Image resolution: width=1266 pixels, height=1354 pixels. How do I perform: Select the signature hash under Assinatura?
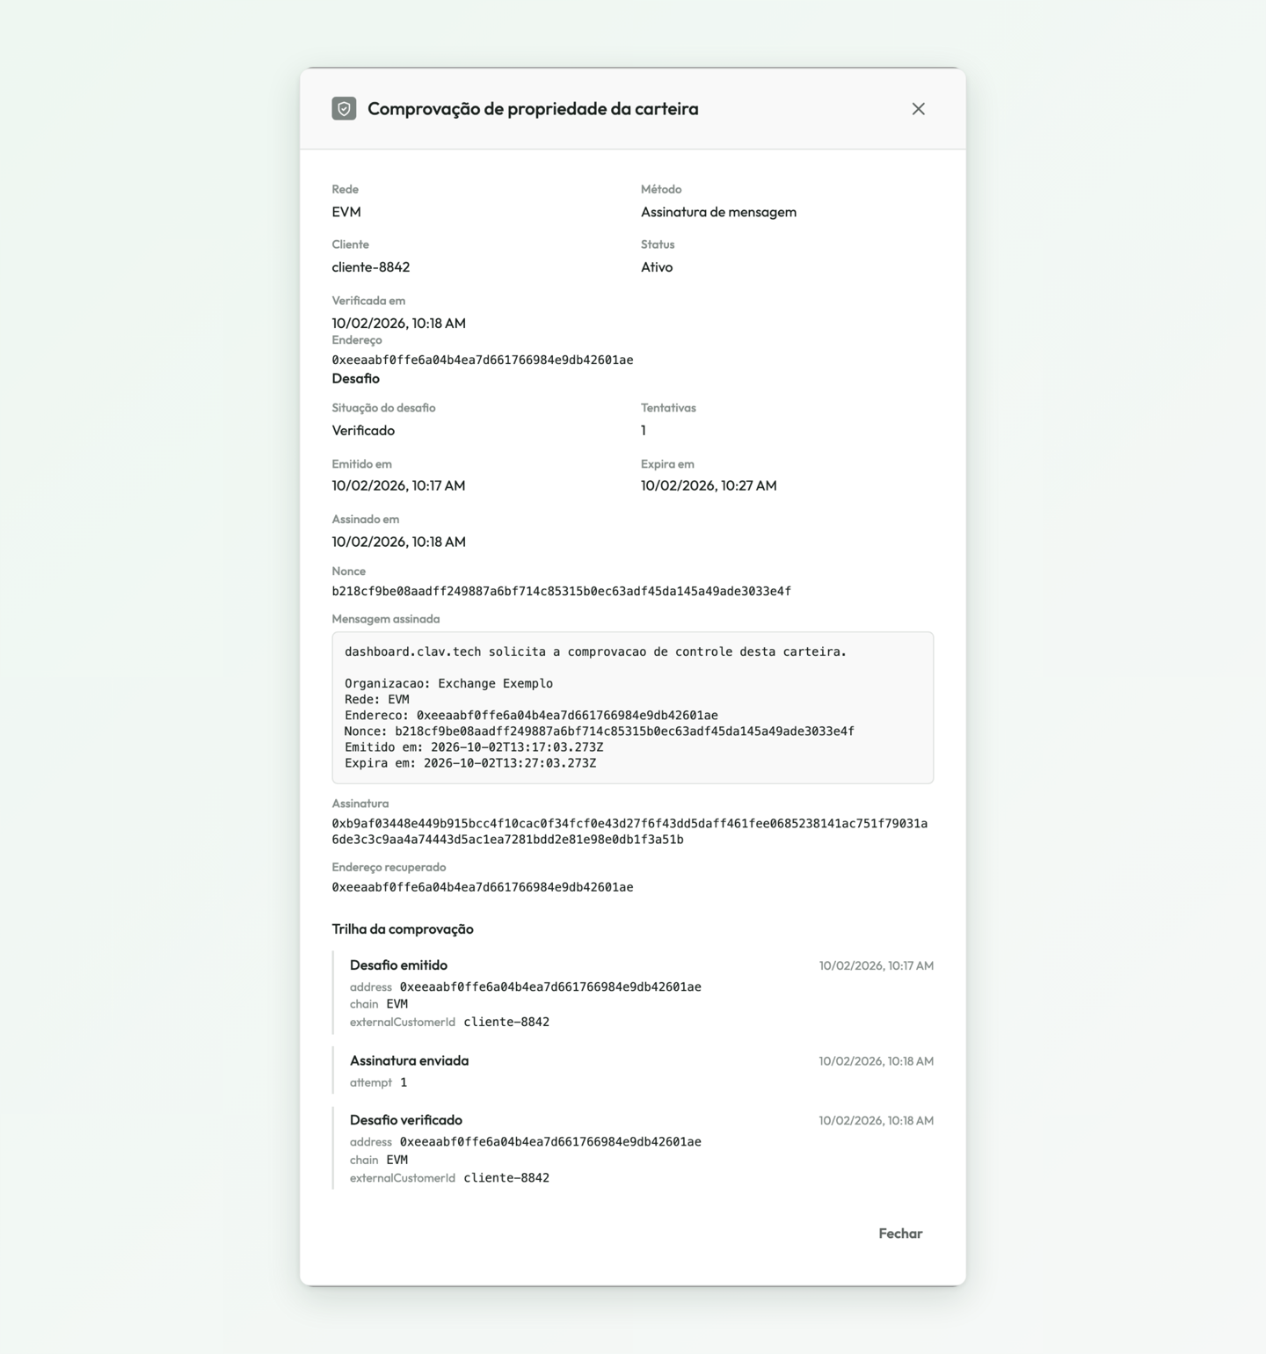click(629, 832)
